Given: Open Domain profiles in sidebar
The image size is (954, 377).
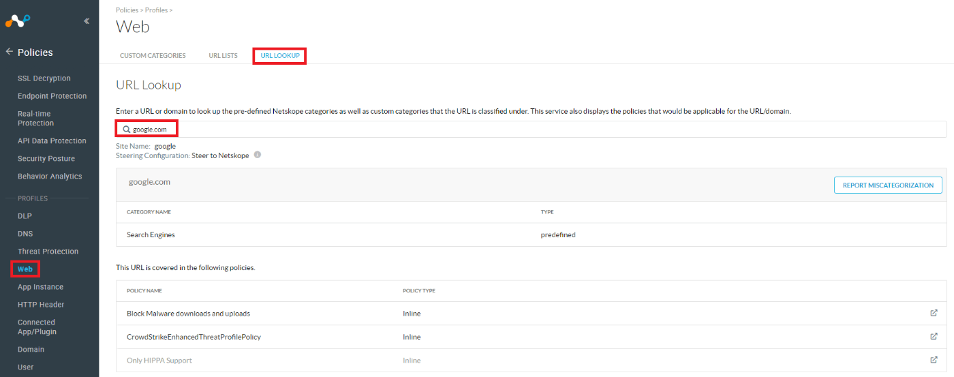Looking at the screenshot, I should coord(31,349).
